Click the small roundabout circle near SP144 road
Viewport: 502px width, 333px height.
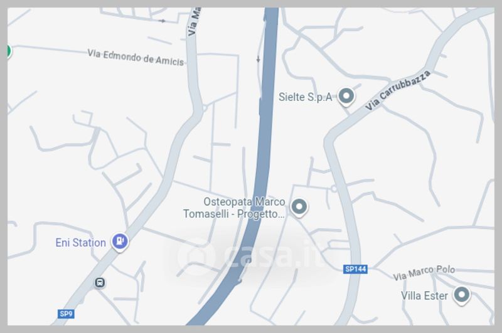click(334, 189)
